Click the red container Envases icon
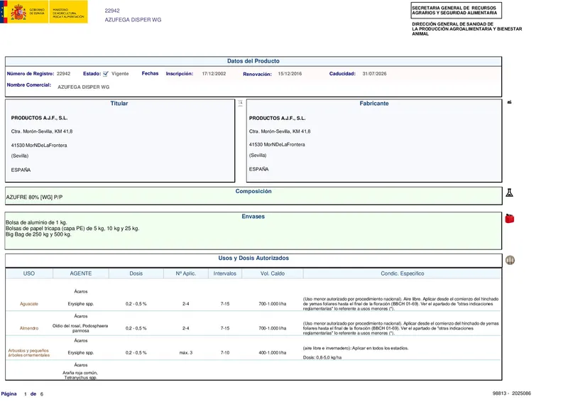The height and width of the screenshot is (402, 568). click(509, 218)
